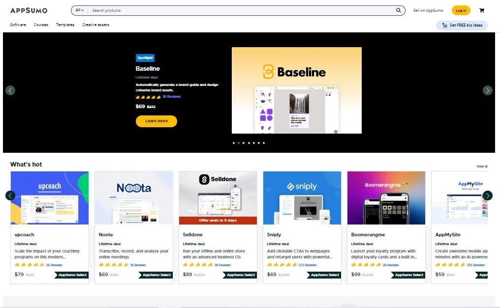Screen dimensions: 500x308
Task: Click Get FREE biz ideas button
Action: pyautogui.click(x=462, y=25)
